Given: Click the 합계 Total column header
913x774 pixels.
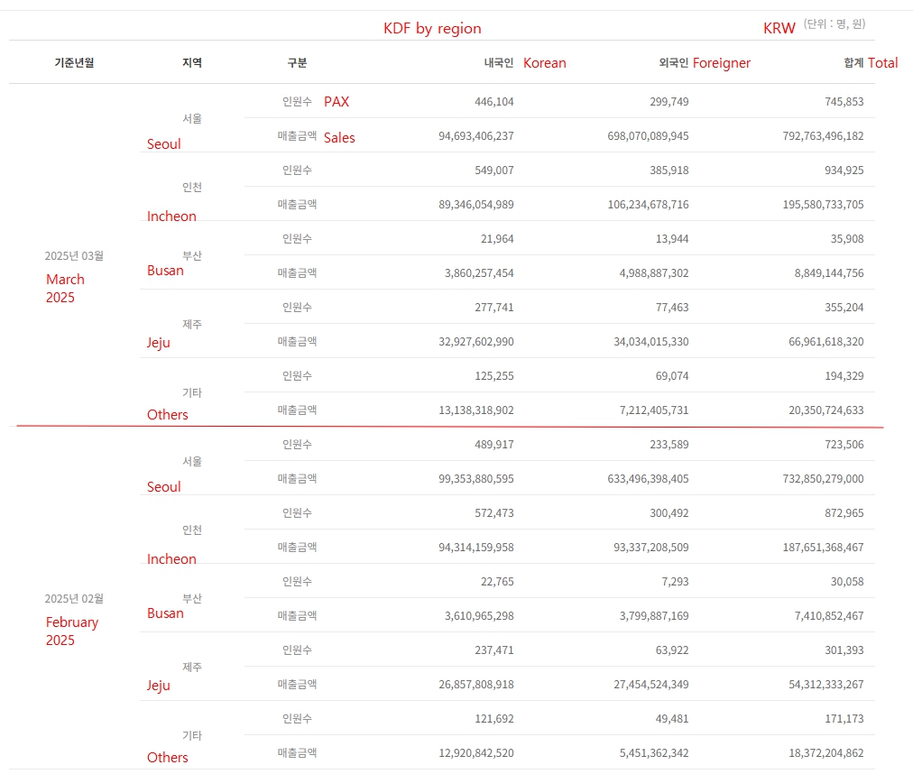Looking at the screenshot, I should pyautogui.click(x=871, y=62).
